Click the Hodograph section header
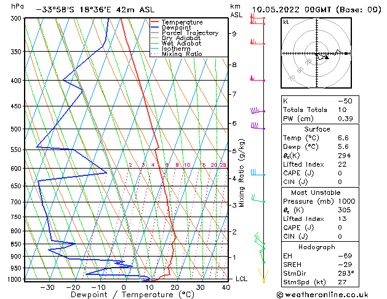Screen dimensions: 387x299 coord(317,247)
